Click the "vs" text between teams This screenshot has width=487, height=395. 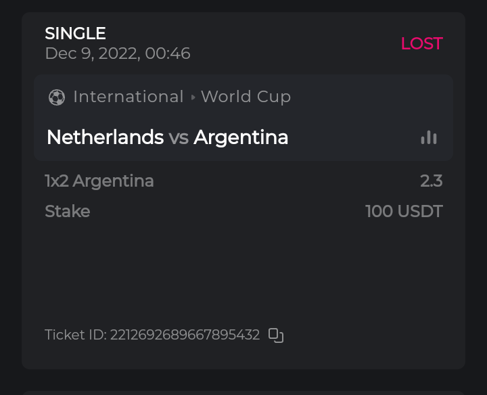[179, 138]
